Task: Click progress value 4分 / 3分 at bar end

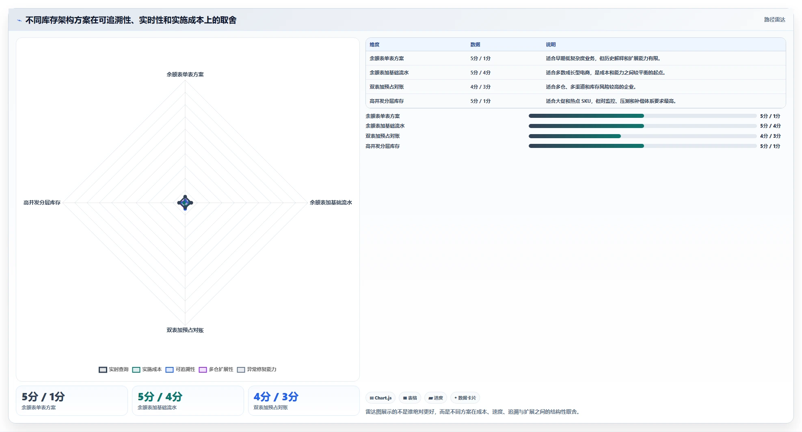Action: [770, 136]
